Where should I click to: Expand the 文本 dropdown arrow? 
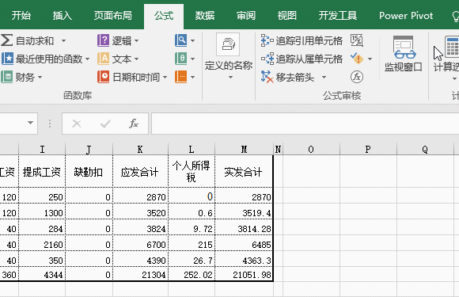[x=136, y=59]
